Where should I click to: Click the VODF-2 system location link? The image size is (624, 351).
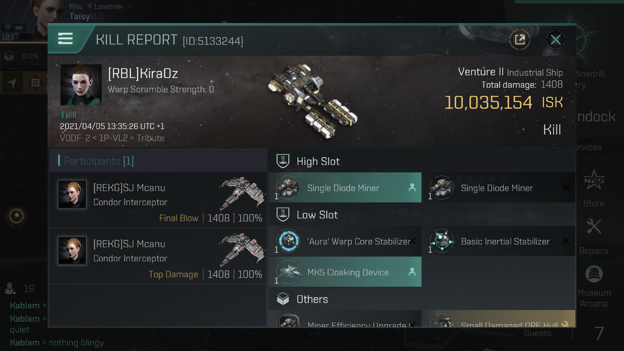pos(75,138)
